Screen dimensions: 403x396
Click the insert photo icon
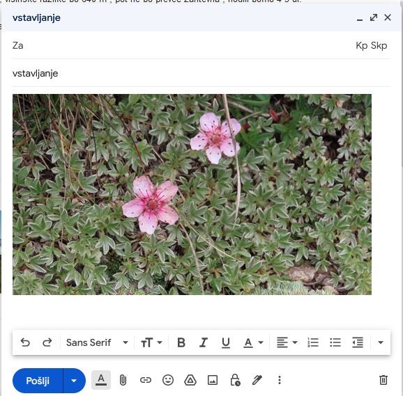pos(213,380)
